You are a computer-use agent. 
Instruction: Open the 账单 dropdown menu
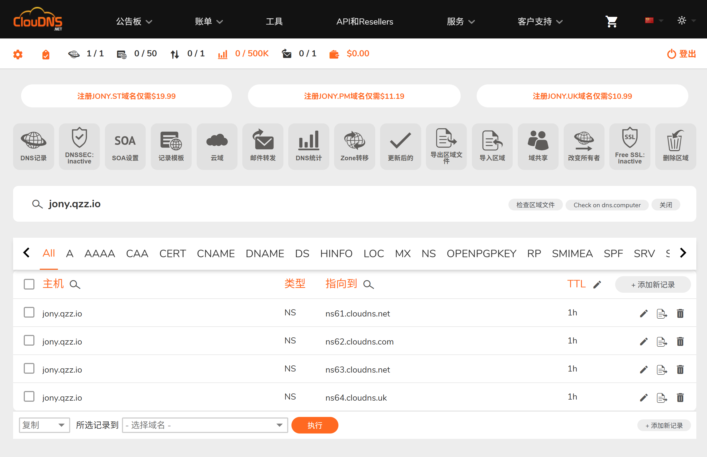click(x=208, y=21)
